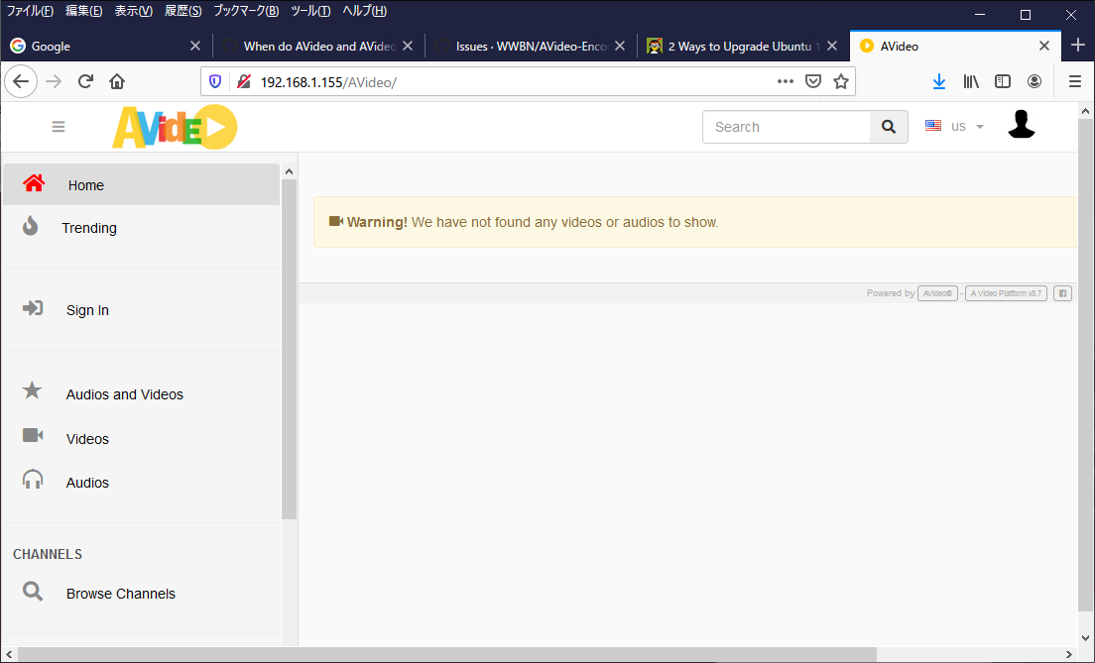This screenshot has height=663, width=1095.
Task: Open the page actions three-dot menu
Action: click(785, 81)
